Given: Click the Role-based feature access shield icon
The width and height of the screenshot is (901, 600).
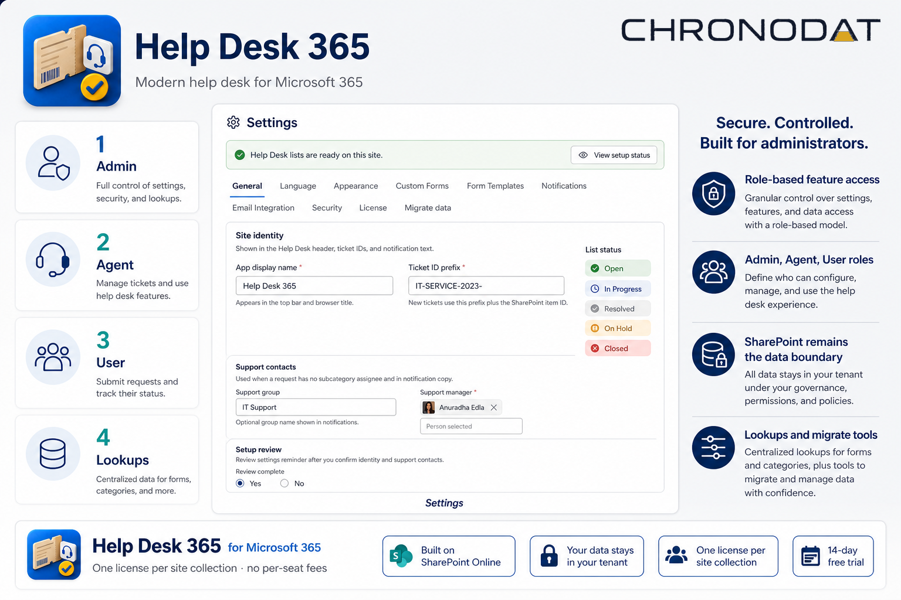Looking at the screenshot, I should (x=714, y=193).
